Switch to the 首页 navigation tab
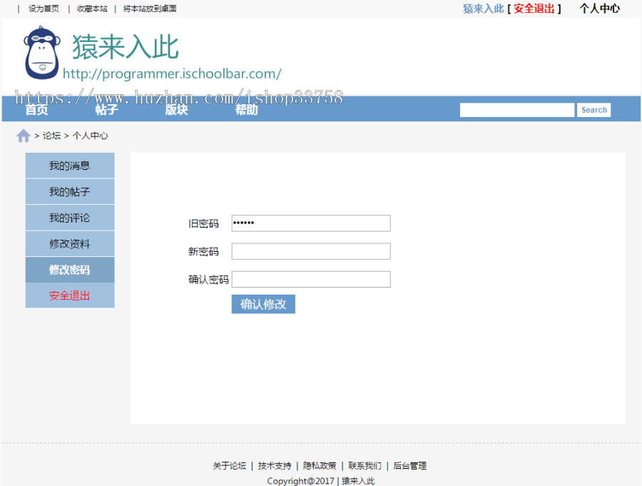 (36, 109)
